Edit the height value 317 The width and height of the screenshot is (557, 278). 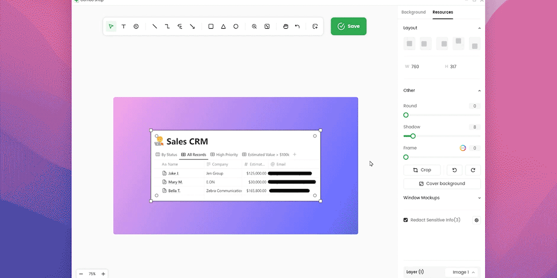click(453, 67)
